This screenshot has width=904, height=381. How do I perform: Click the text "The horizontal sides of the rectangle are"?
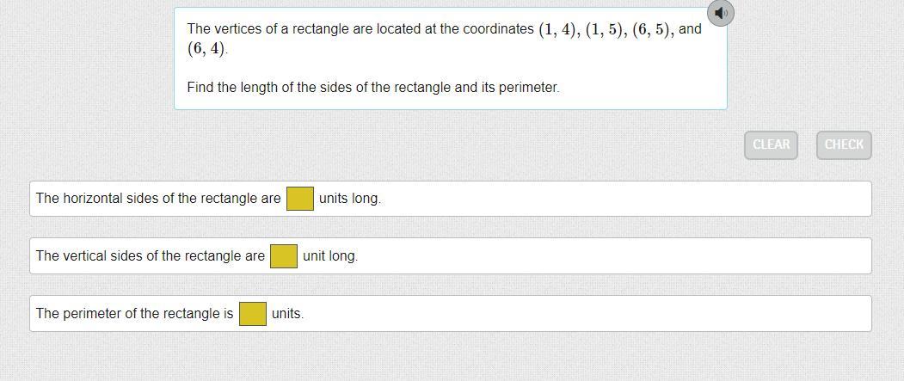tap(158, 199)
